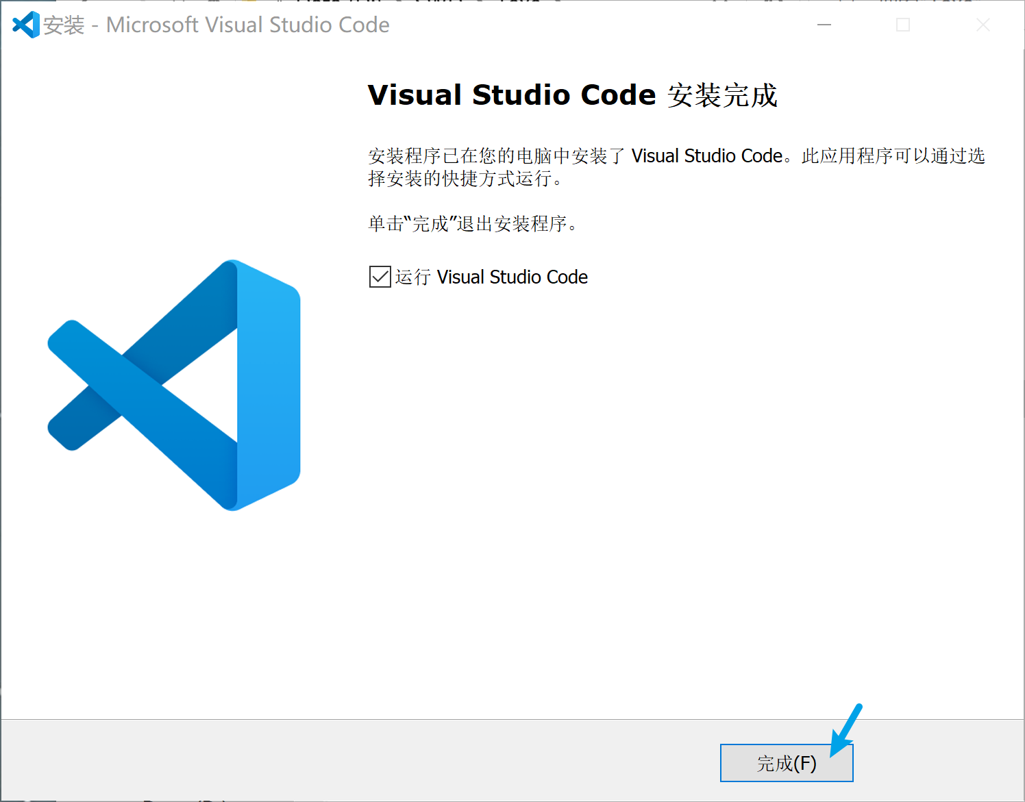Viewport: 1025px width, 802px height.
Task: Click the label '运行 Visual Studio Code'
Action: [491, 277]
